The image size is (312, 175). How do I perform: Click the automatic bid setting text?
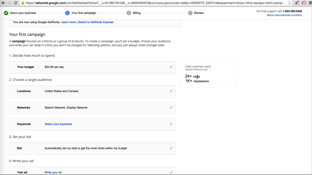click(86, 148)
